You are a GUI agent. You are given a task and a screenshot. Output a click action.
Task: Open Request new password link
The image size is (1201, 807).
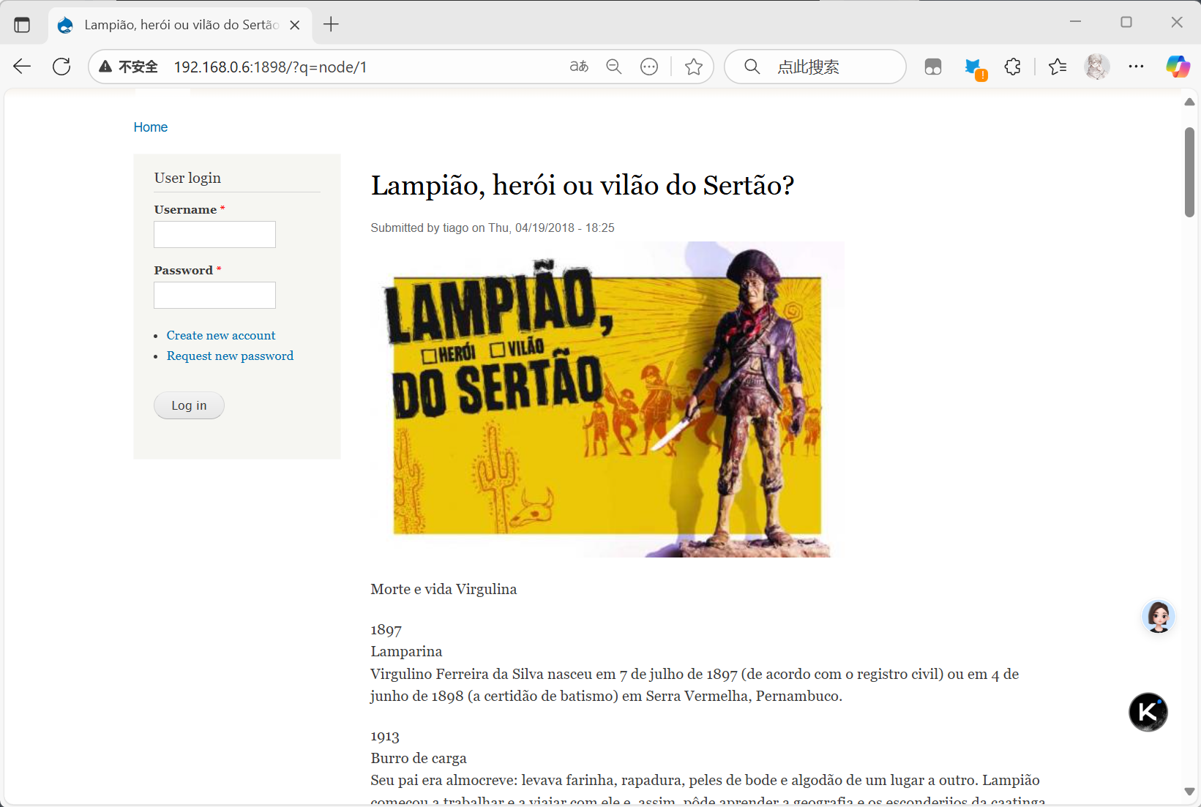coord(230,356)
